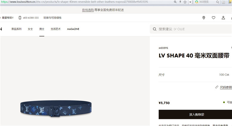The height and width of the screenshot is (126, 232).
Task: Open the account profile icon
Action: pos(223,18)
